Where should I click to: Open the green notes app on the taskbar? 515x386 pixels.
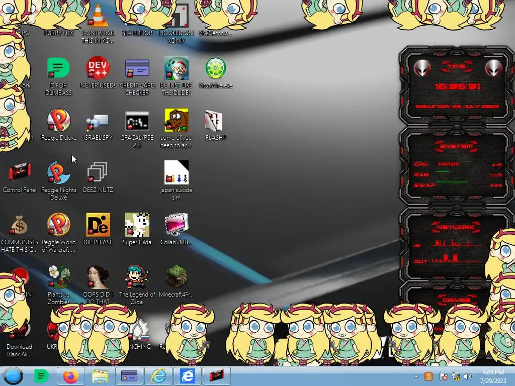point(41,376)
